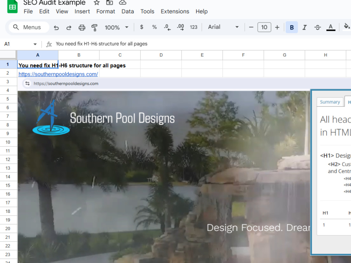Select the Paint format roller icon
351x263 pixels.
[x=94, y=27]
